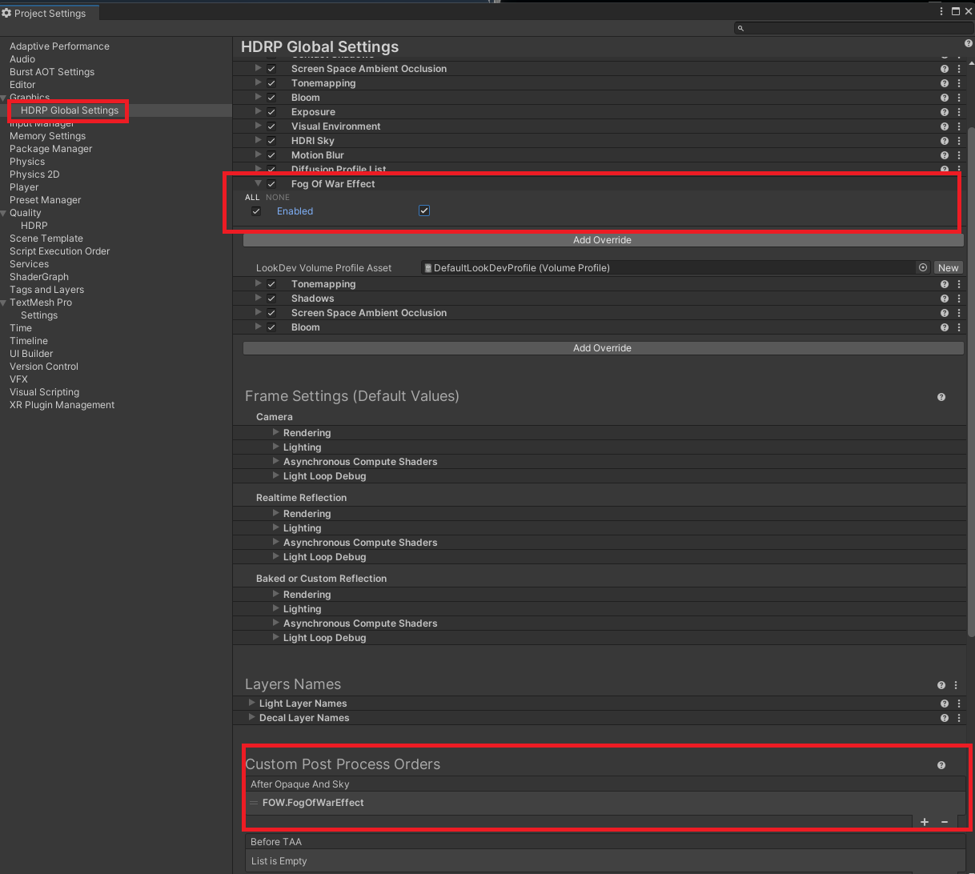Viewport: 975px width, 874px height.
Task: Open help icon for Motion Blur override
Action: click(945, 155)
